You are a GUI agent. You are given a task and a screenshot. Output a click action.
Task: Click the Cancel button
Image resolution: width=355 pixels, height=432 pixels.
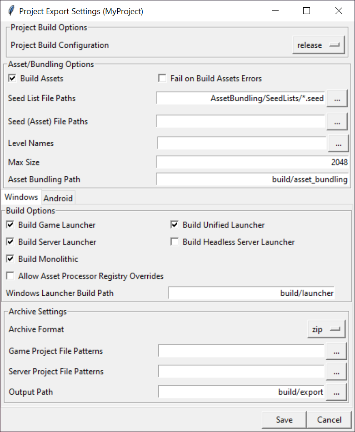click(x=329, y=420)
